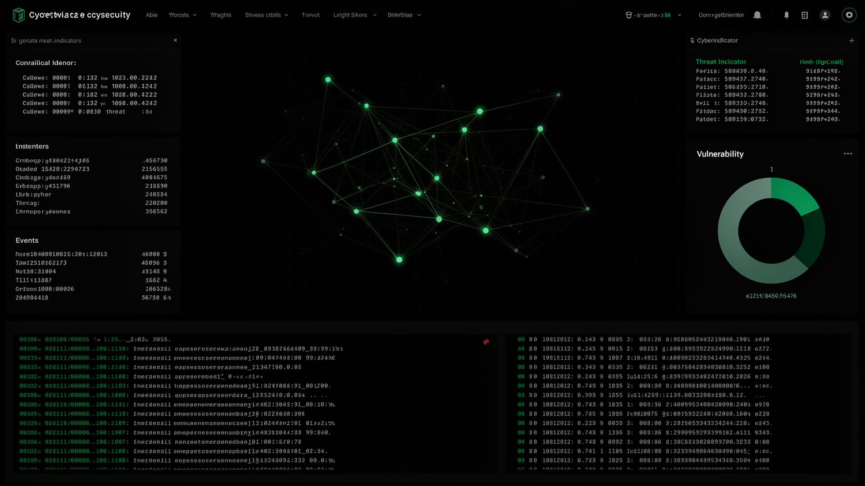Expand the Sivess cfbilis menu chevron
The width and height of the screenshot is (865, 486).
pyautogui.click(x=286, y=15)
